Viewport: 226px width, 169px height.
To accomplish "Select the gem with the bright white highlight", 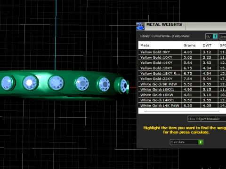I will click(x=30, y=83).
